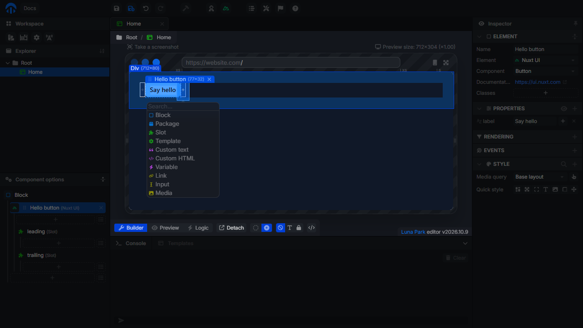Click quick style image icon
This screenshot has height=328, width=583.
555,190
